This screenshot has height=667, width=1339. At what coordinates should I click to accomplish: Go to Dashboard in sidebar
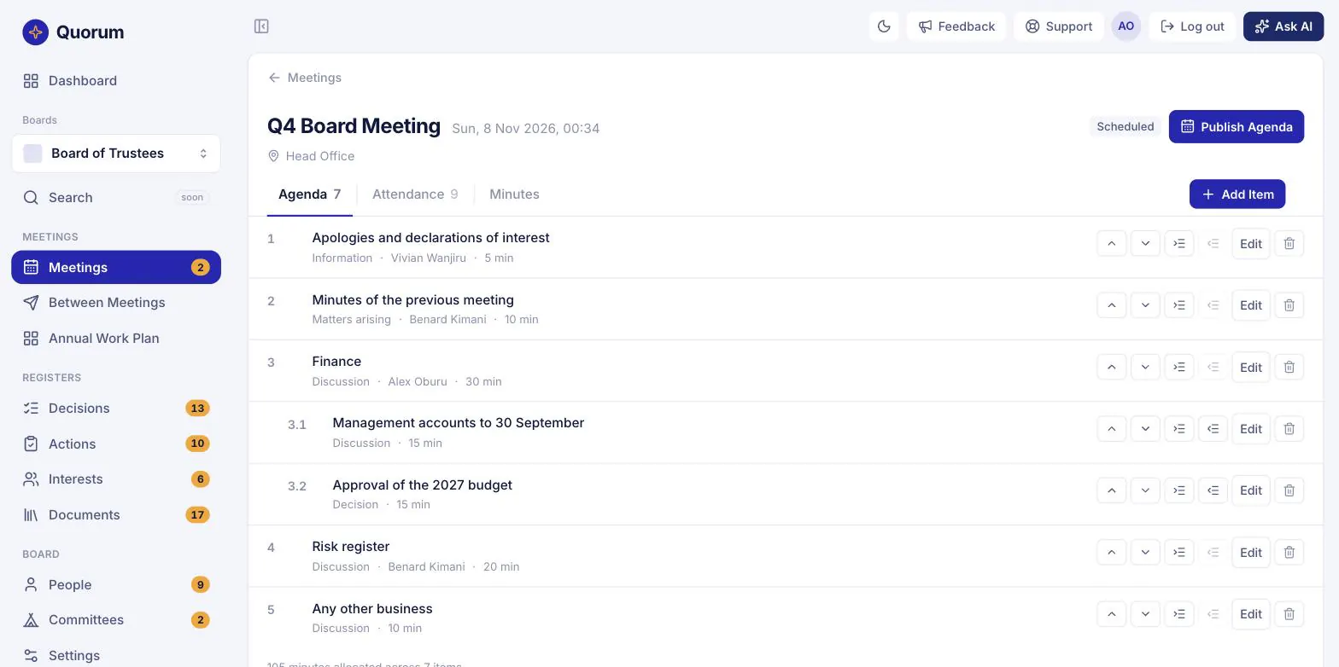point(116,81)
